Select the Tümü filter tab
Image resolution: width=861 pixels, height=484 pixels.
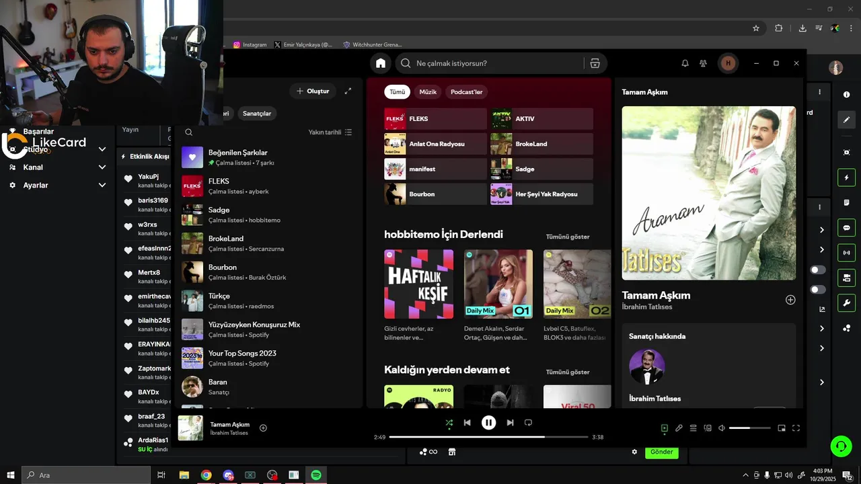[x=398, y=92]
